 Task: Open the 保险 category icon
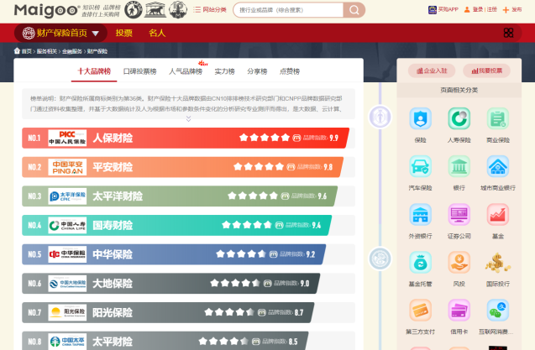420,118
